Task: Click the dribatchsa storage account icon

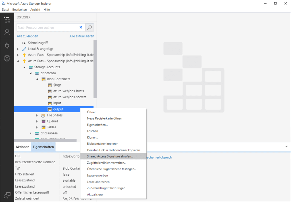Action: (37, 73)
